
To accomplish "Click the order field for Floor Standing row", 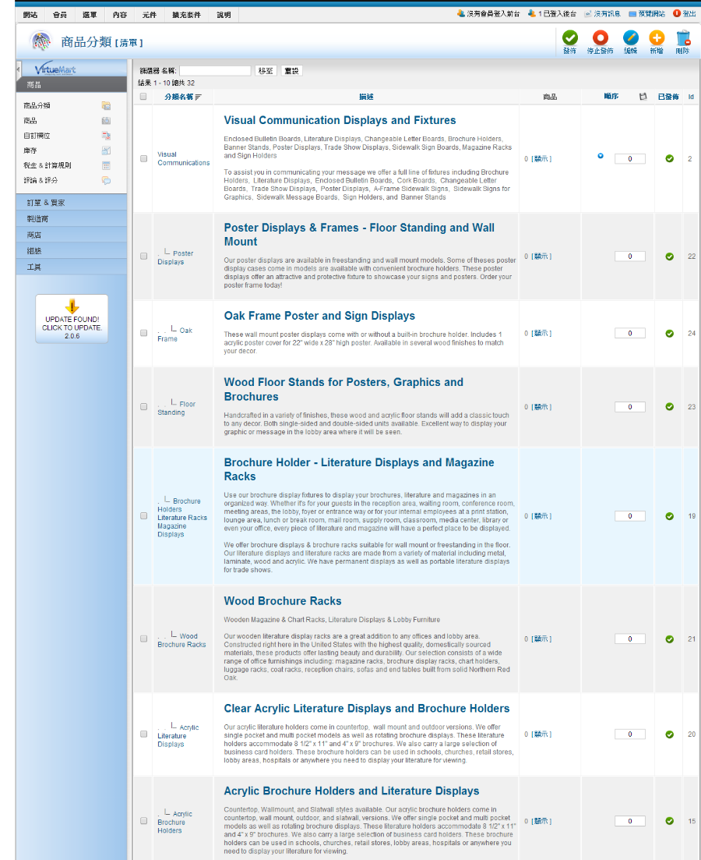I will point(629,407).
